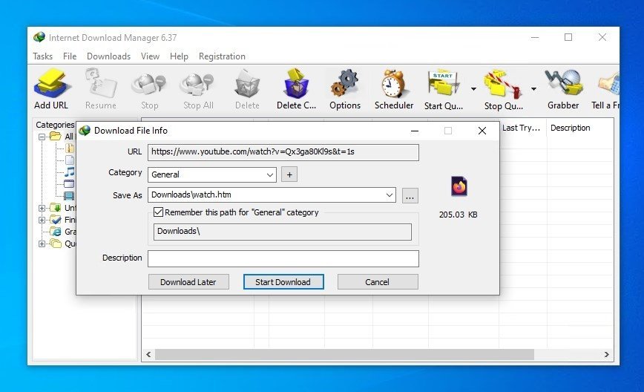Click into the Description text field

[283, 258]
